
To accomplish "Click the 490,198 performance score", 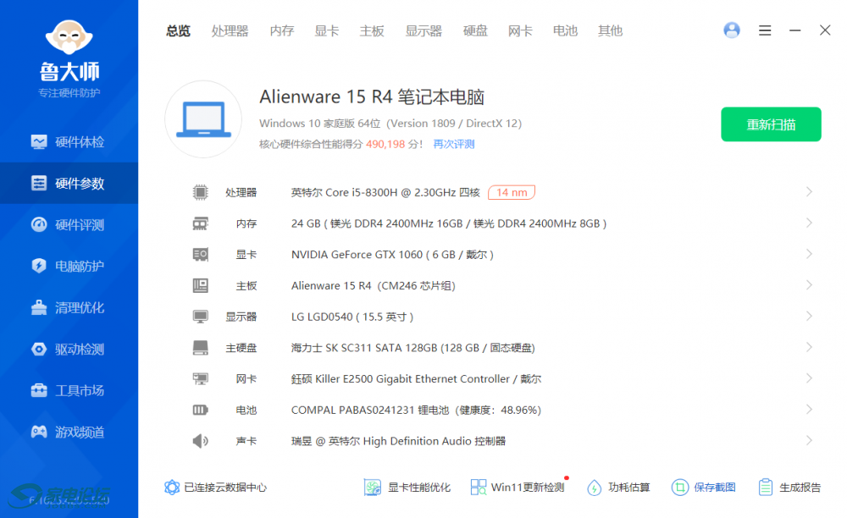I will pos(385,144).
